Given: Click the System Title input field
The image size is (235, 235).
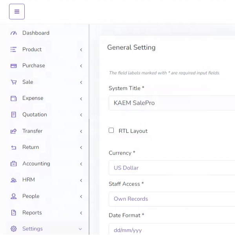Looking at the screenshot, I should 172,103.
